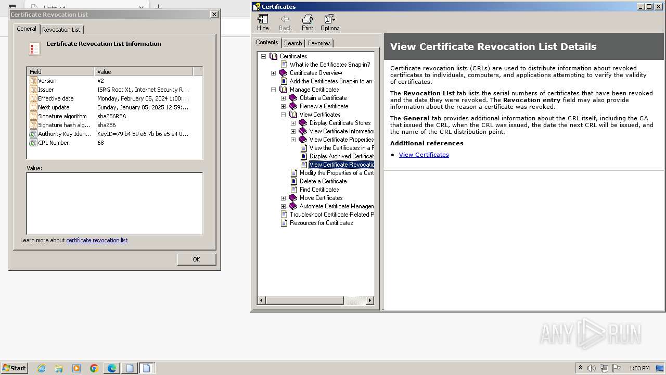This screenshot has height=375, width=666.
Task: Select the Contents tab in help
Action: tap(267, 42)
